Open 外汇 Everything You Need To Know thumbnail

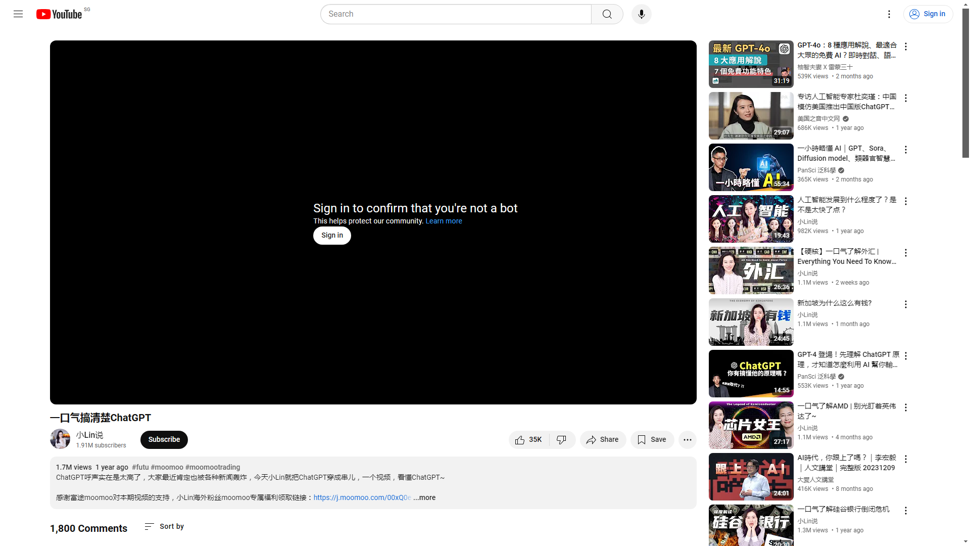pyautogui.click(x=751, y=270)
